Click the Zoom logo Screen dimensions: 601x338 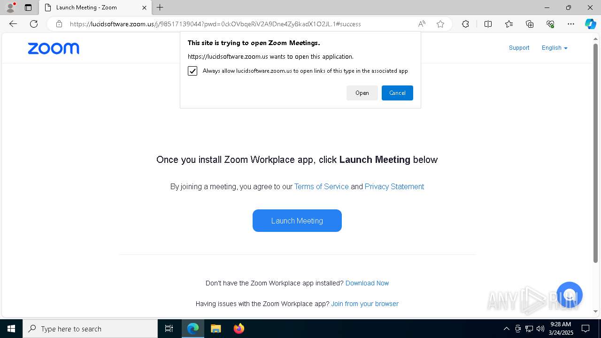54,48
